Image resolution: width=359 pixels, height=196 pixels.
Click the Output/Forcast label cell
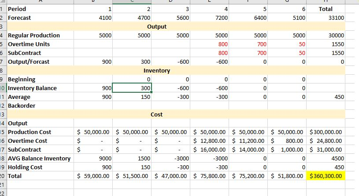click(x=40, y=62)
